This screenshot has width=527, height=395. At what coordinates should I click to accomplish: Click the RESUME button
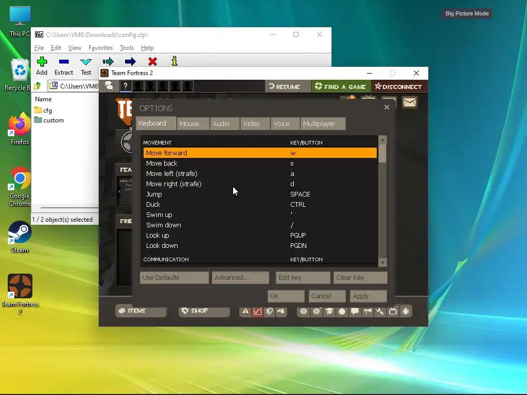pyautogui.click(x=288, y=86)
